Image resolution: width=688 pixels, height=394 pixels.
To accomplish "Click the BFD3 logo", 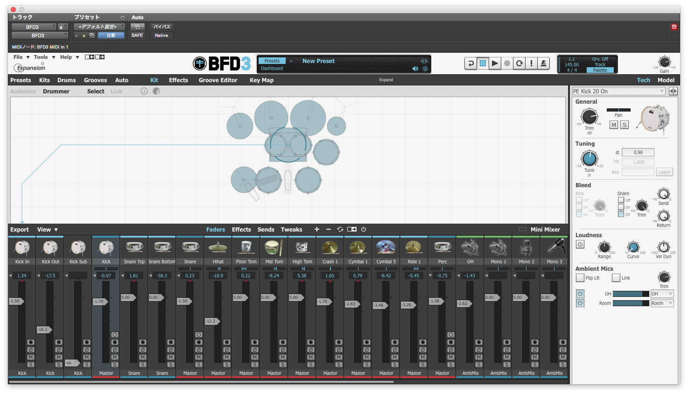I will pyautogui.click(x=222, y=63).
